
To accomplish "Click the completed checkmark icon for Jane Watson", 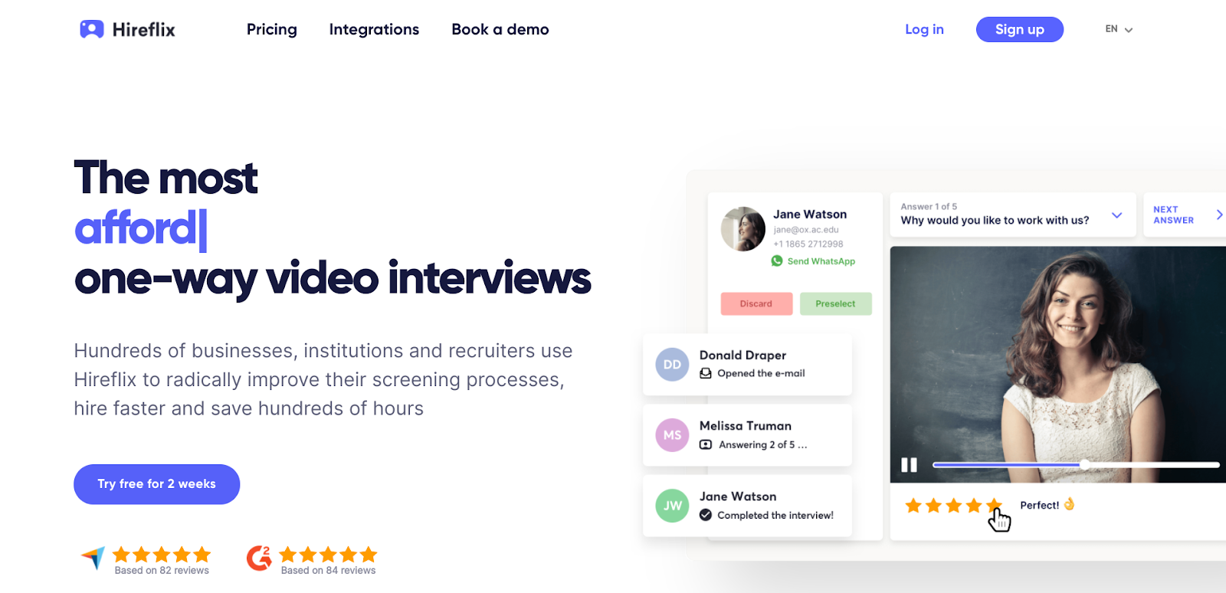I will pos(706,515).
